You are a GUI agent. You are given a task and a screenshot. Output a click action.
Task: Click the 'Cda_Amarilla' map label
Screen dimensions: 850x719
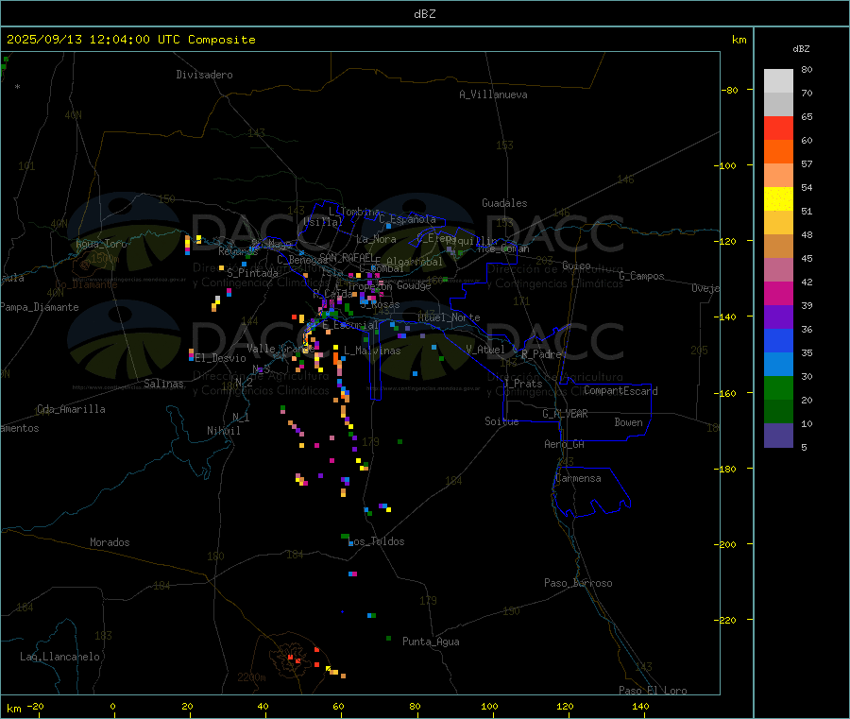pos(71,409)
